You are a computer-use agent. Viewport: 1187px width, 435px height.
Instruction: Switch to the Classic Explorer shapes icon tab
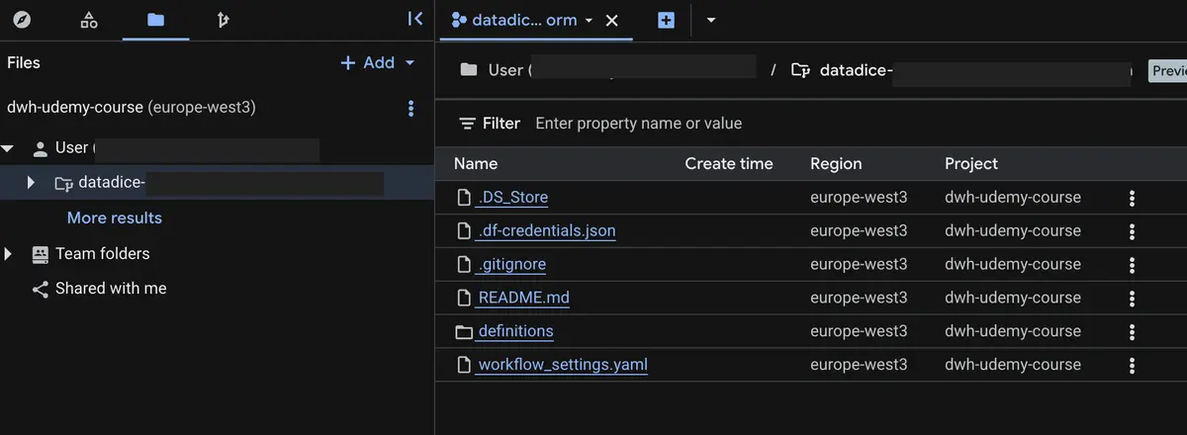tap(89, 20)
